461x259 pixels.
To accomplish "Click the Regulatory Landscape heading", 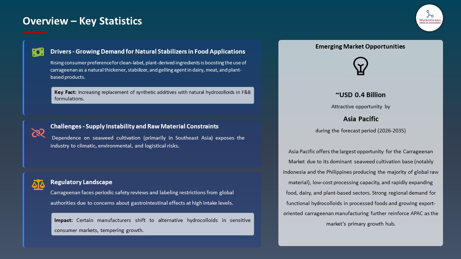I will pos(81,182).
